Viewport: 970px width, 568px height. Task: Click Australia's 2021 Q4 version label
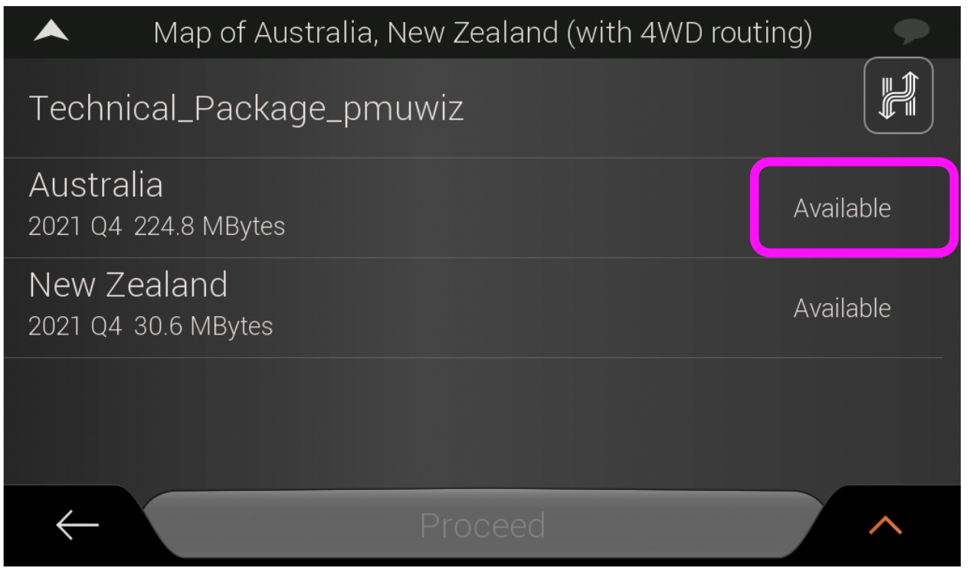coord(75,227)
